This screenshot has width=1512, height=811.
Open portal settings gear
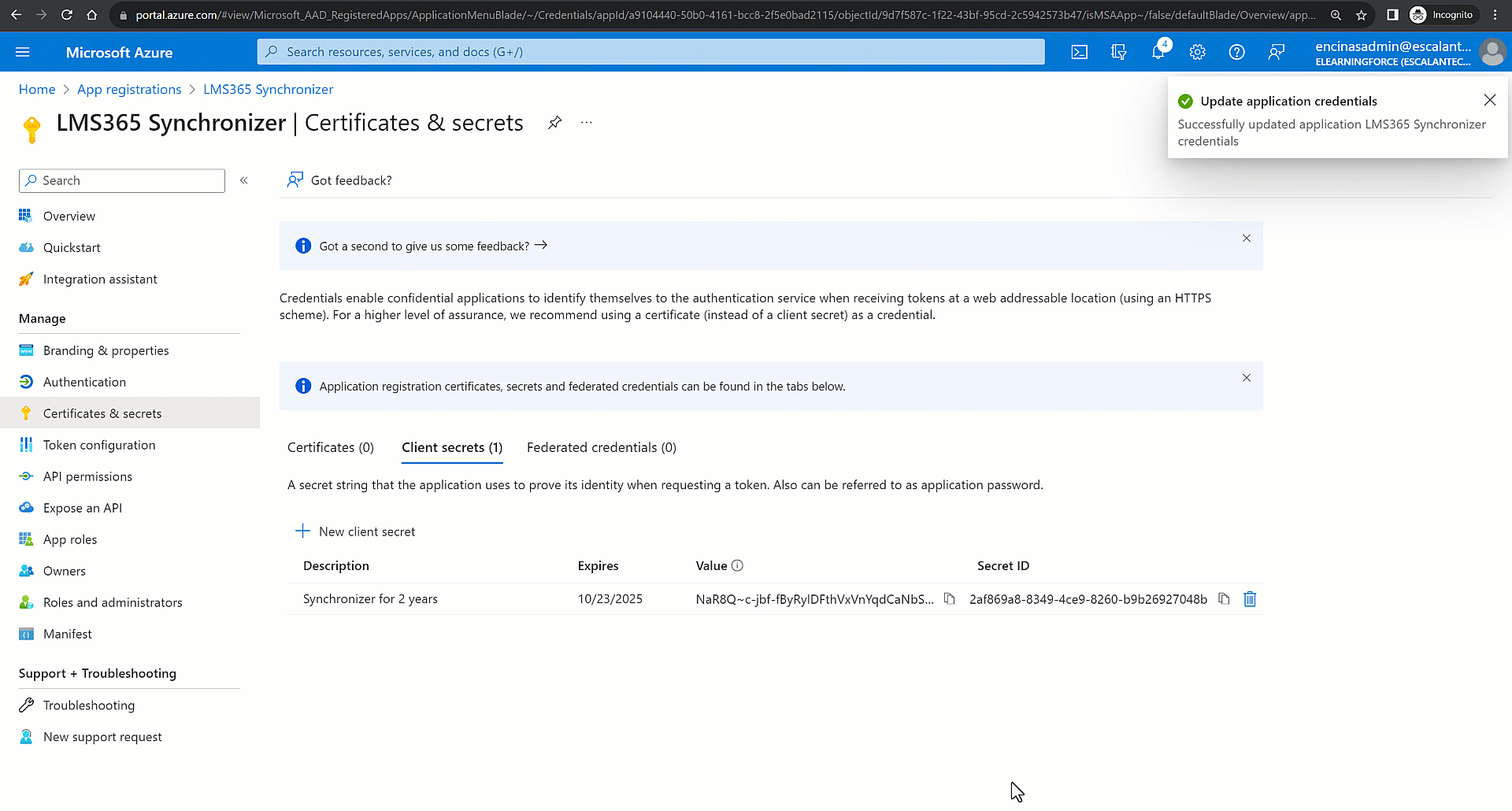[x=1197, y=52]
